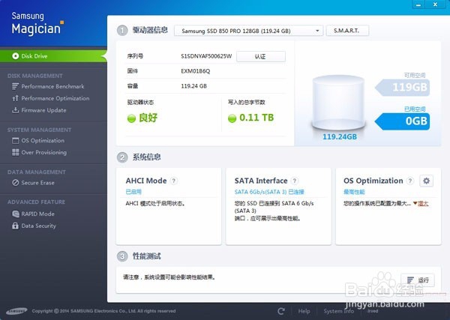Image resolution: width=450 pixels, height=320 pixels.
Task: Click the disk cylinder graphic
Action: coord(339,103)
